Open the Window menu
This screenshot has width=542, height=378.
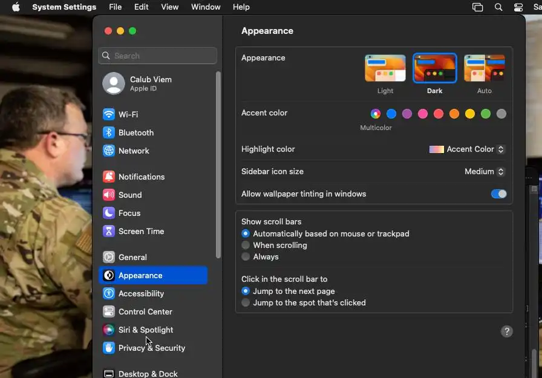point(206,7)
